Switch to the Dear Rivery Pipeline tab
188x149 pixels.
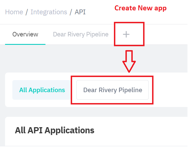(x=81, y=34)
